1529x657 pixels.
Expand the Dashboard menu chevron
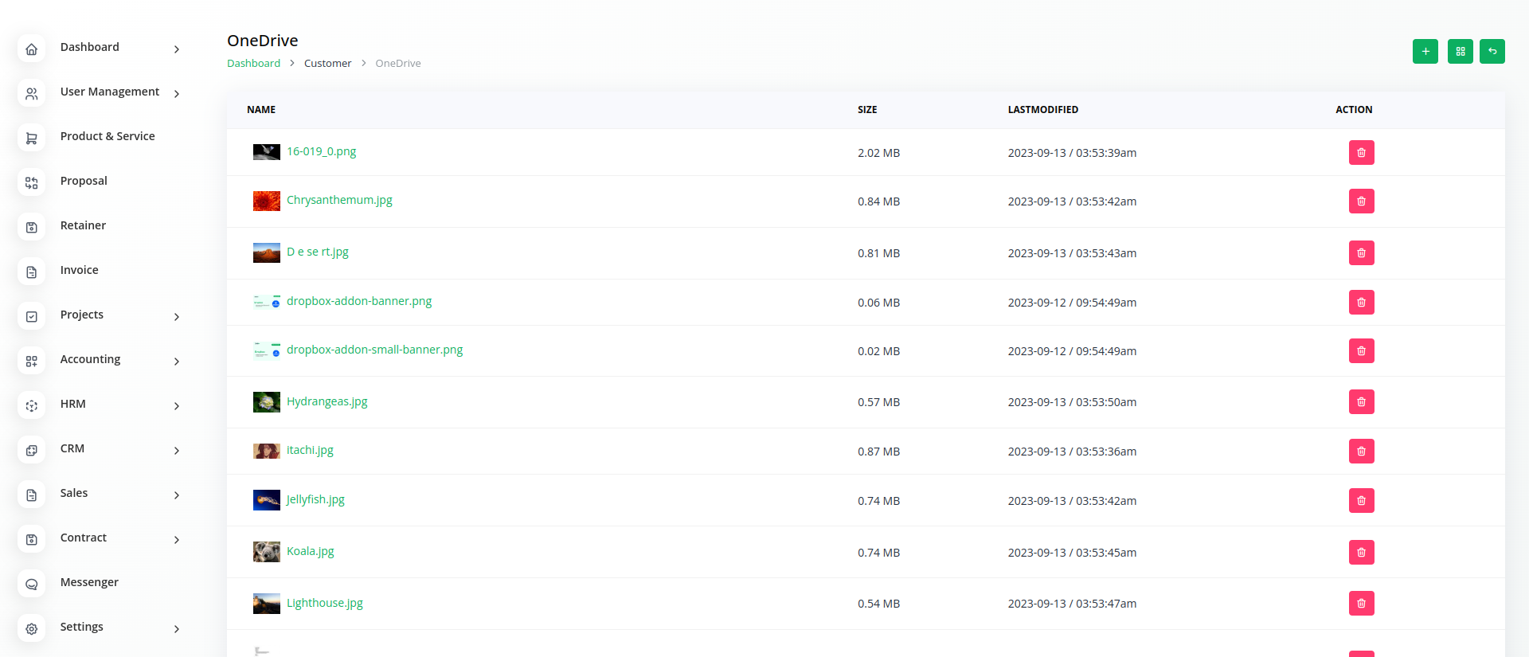click(x=177, y=49)
